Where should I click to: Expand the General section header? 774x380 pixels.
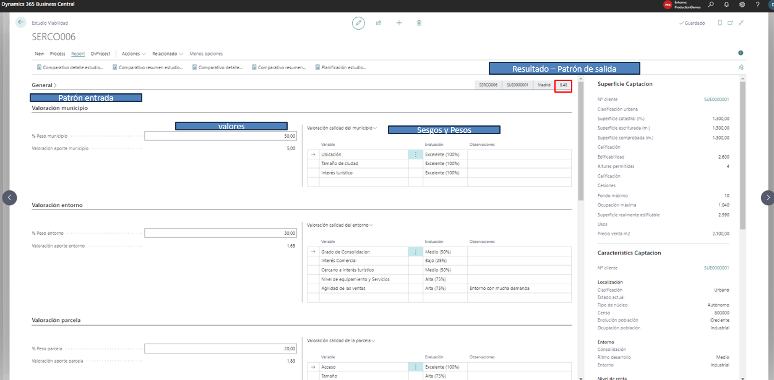(x=44, y=85)
